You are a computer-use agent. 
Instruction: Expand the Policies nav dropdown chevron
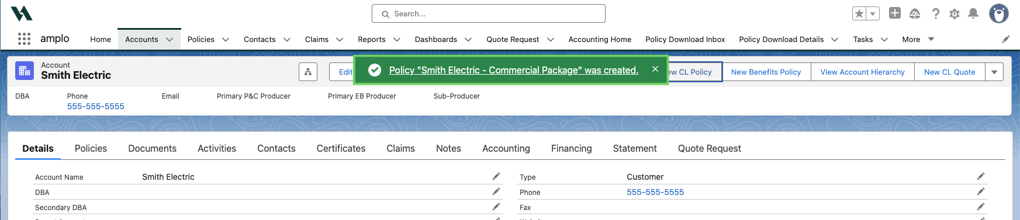tap(226, 40)
